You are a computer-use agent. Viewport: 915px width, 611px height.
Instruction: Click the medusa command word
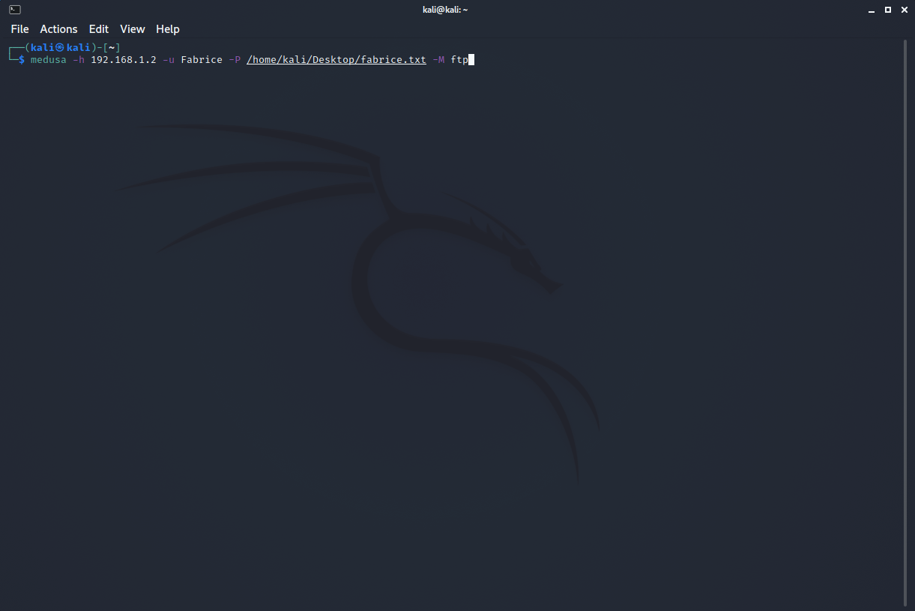coord(48,60)
